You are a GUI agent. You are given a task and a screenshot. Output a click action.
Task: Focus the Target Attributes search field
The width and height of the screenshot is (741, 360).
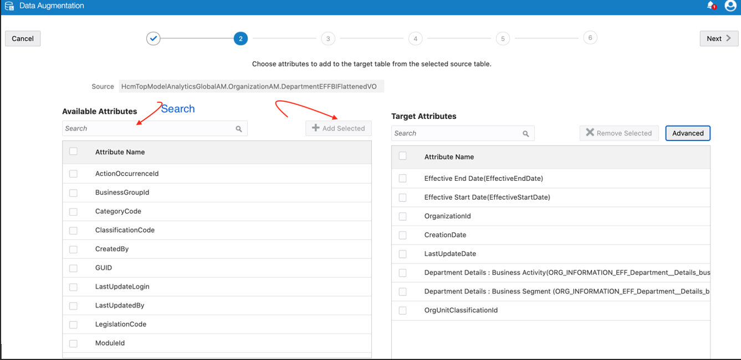pos(456,134)
